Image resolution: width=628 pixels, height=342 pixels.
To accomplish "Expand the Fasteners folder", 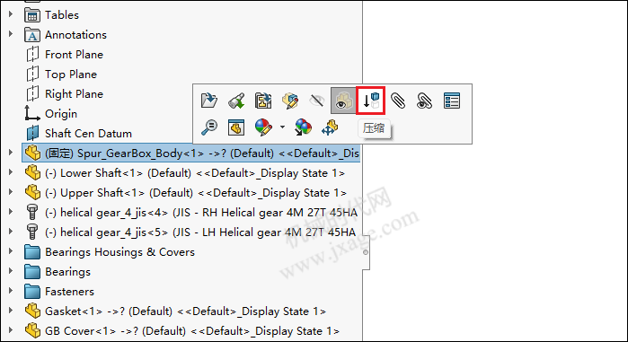I will [11, 291].
